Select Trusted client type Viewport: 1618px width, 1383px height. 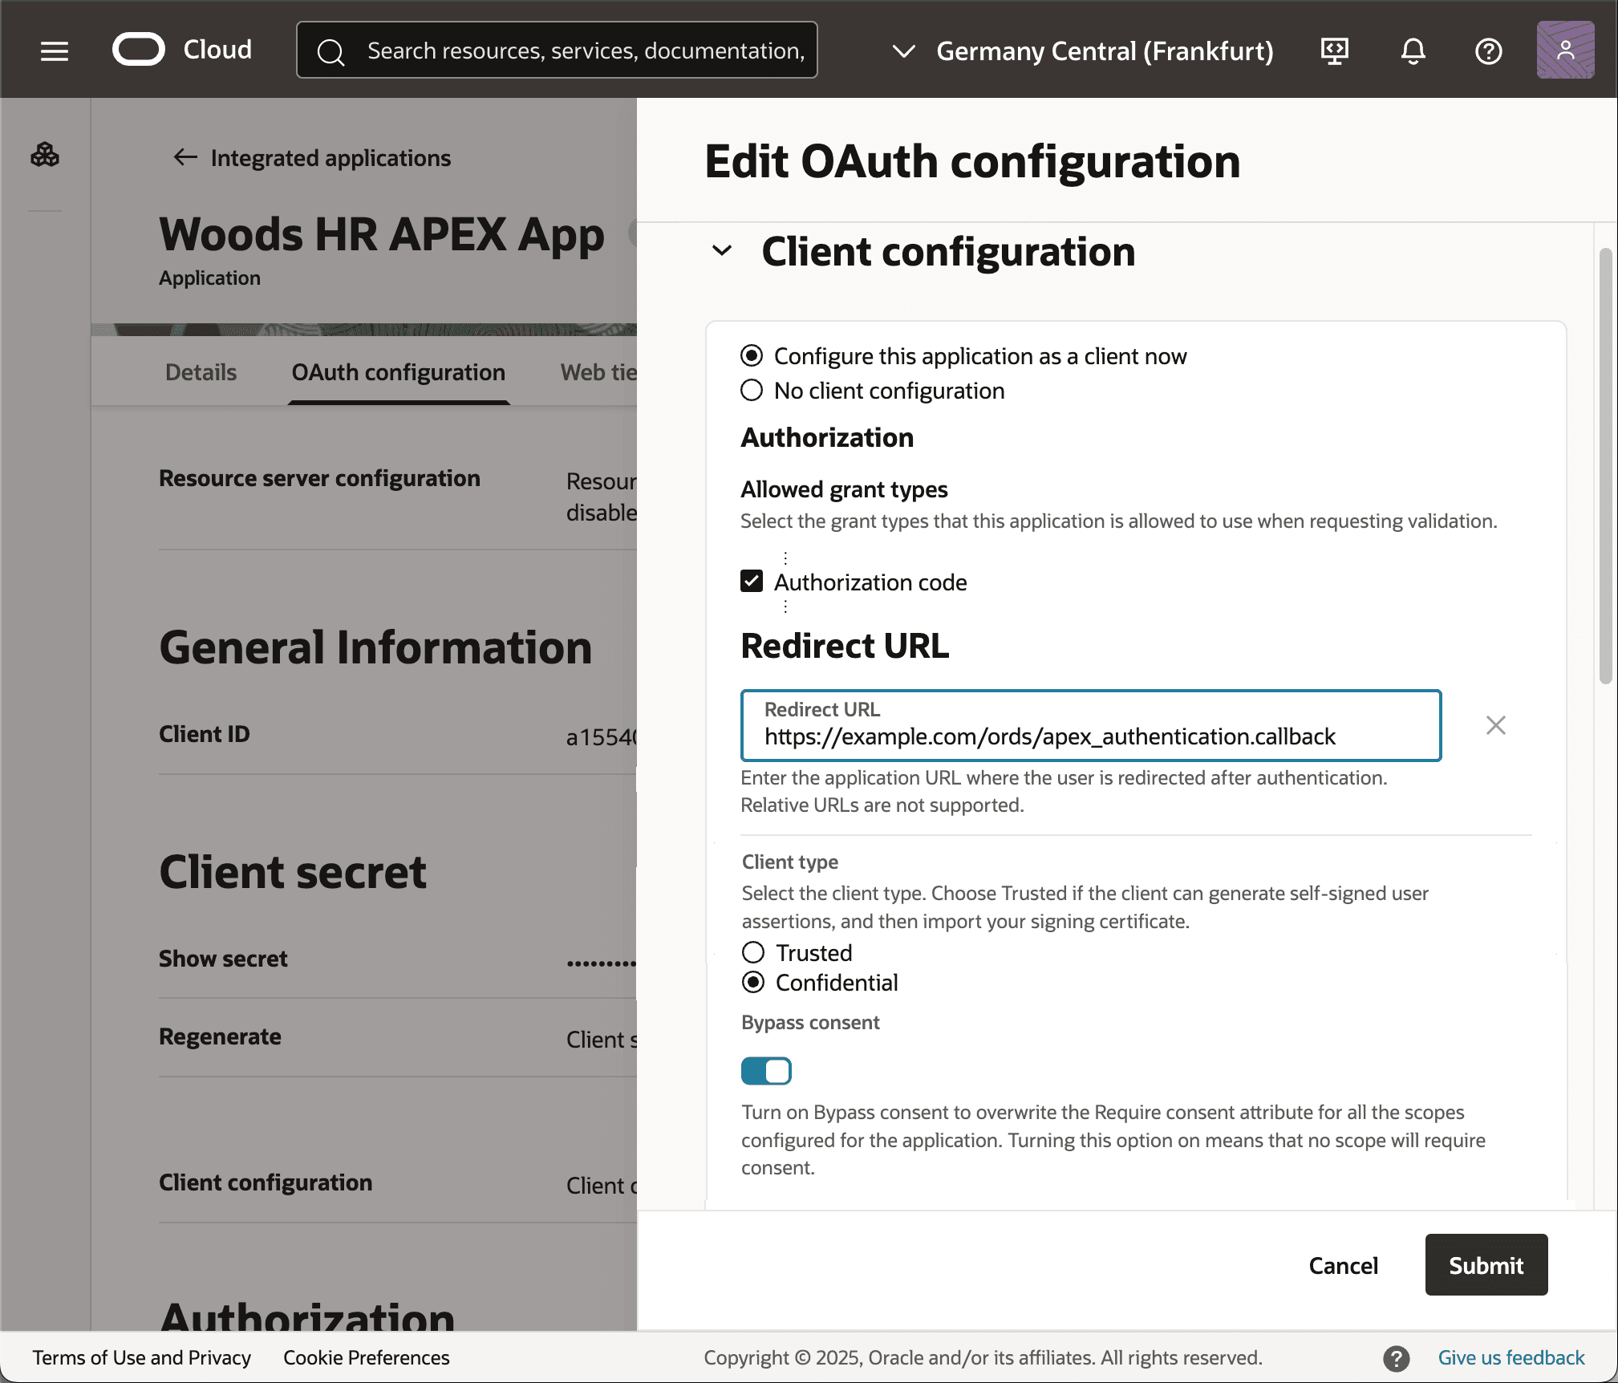tap(753, 952)
